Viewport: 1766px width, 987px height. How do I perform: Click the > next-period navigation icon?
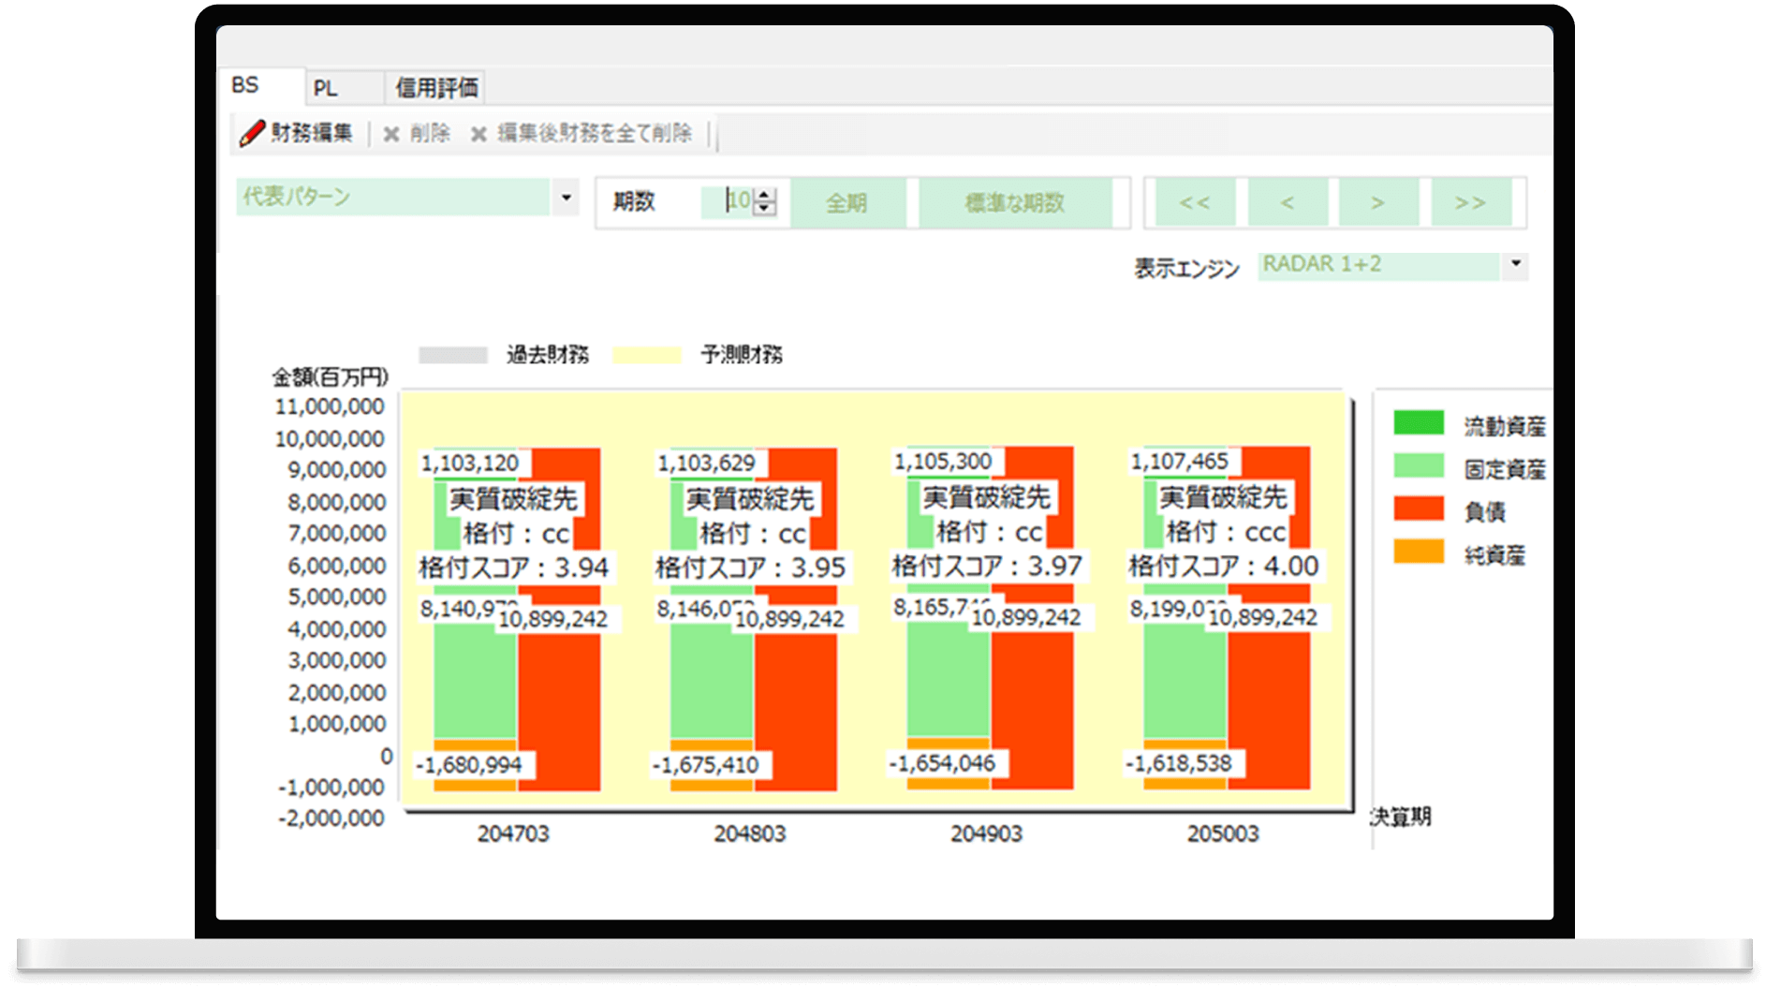[1378, 201]
